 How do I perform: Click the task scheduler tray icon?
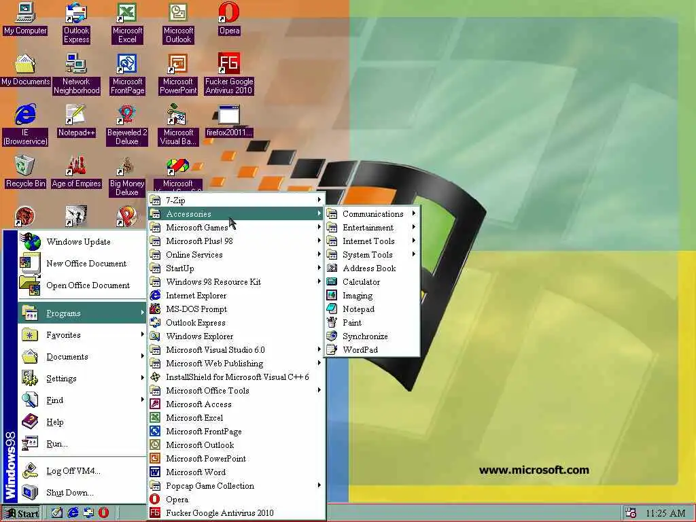tap(630, 512)
